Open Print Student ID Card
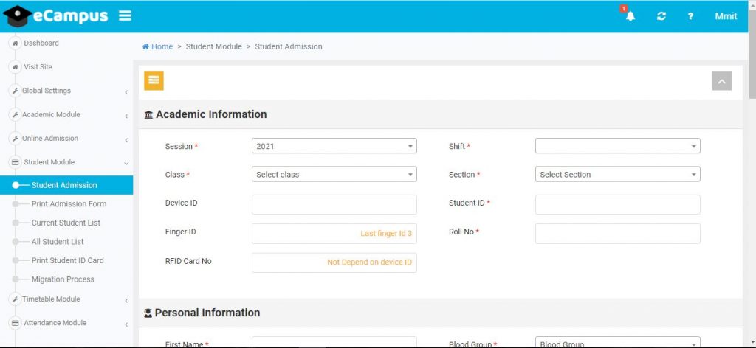The width and height of the screenshot is (756, 348). point(67,260)
